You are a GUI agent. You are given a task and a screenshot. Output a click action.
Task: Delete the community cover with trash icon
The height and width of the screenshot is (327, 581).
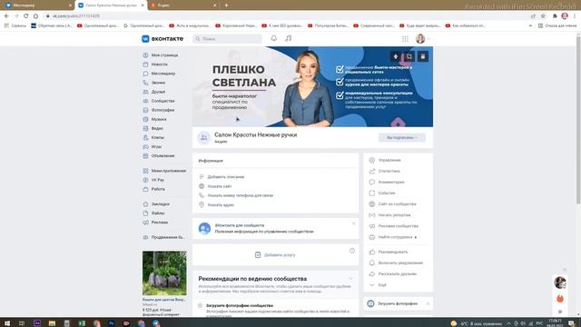pos(423,56)
